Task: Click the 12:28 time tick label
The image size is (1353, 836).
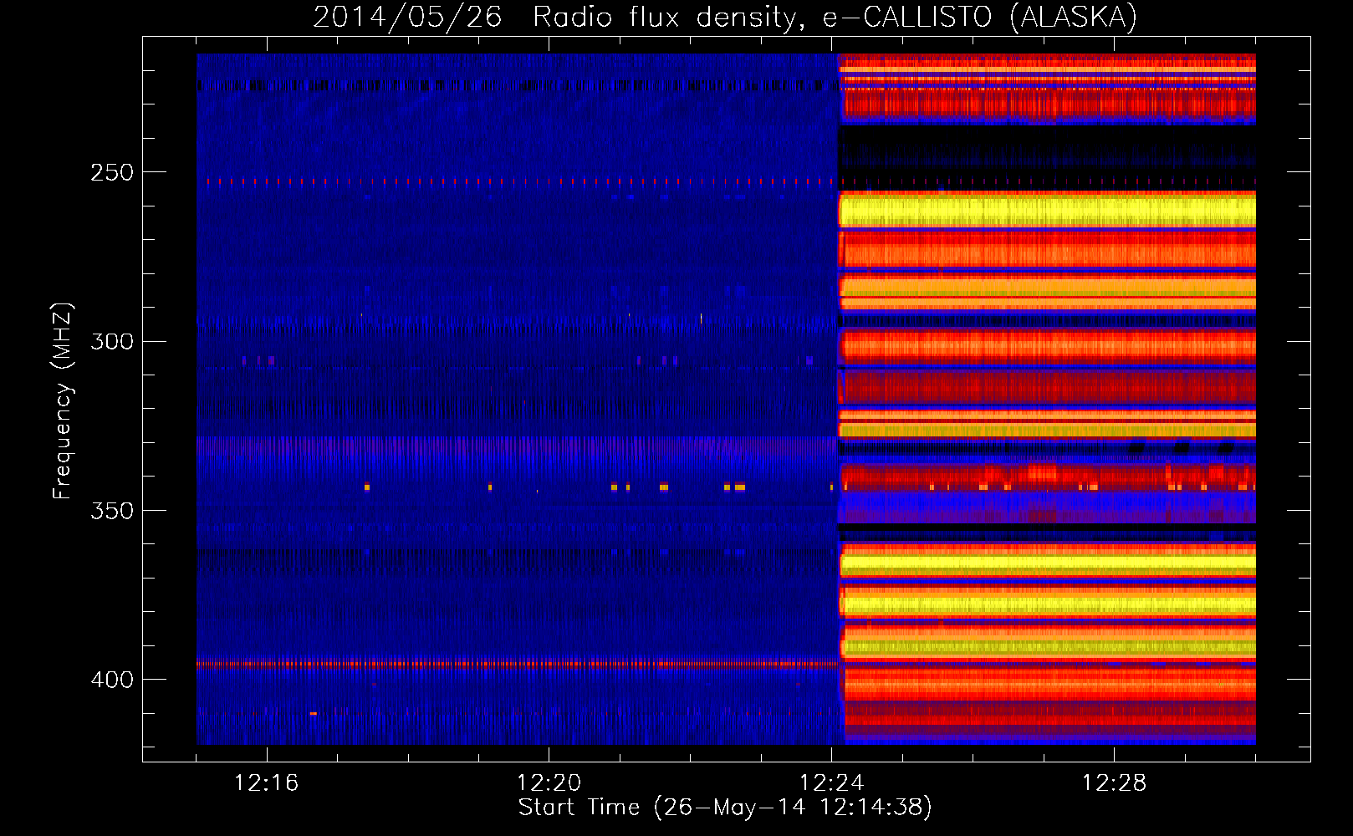Action: tap(1114, 782)
